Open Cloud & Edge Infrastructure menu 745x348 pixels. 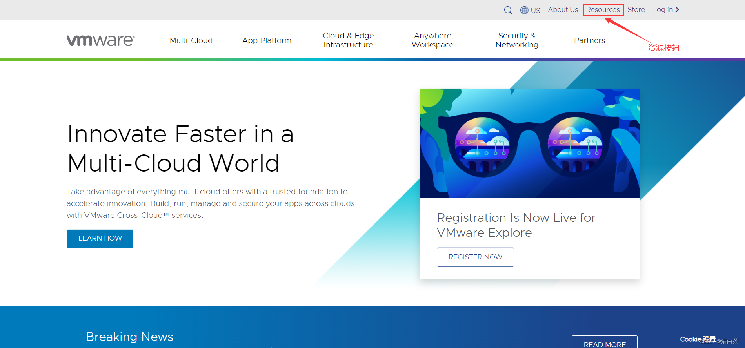pyautogui.click(x=348, y=40)
